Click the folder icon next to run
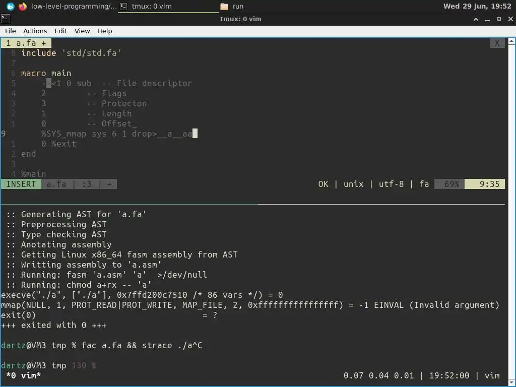Screen dimensions: 516x387 224,6
